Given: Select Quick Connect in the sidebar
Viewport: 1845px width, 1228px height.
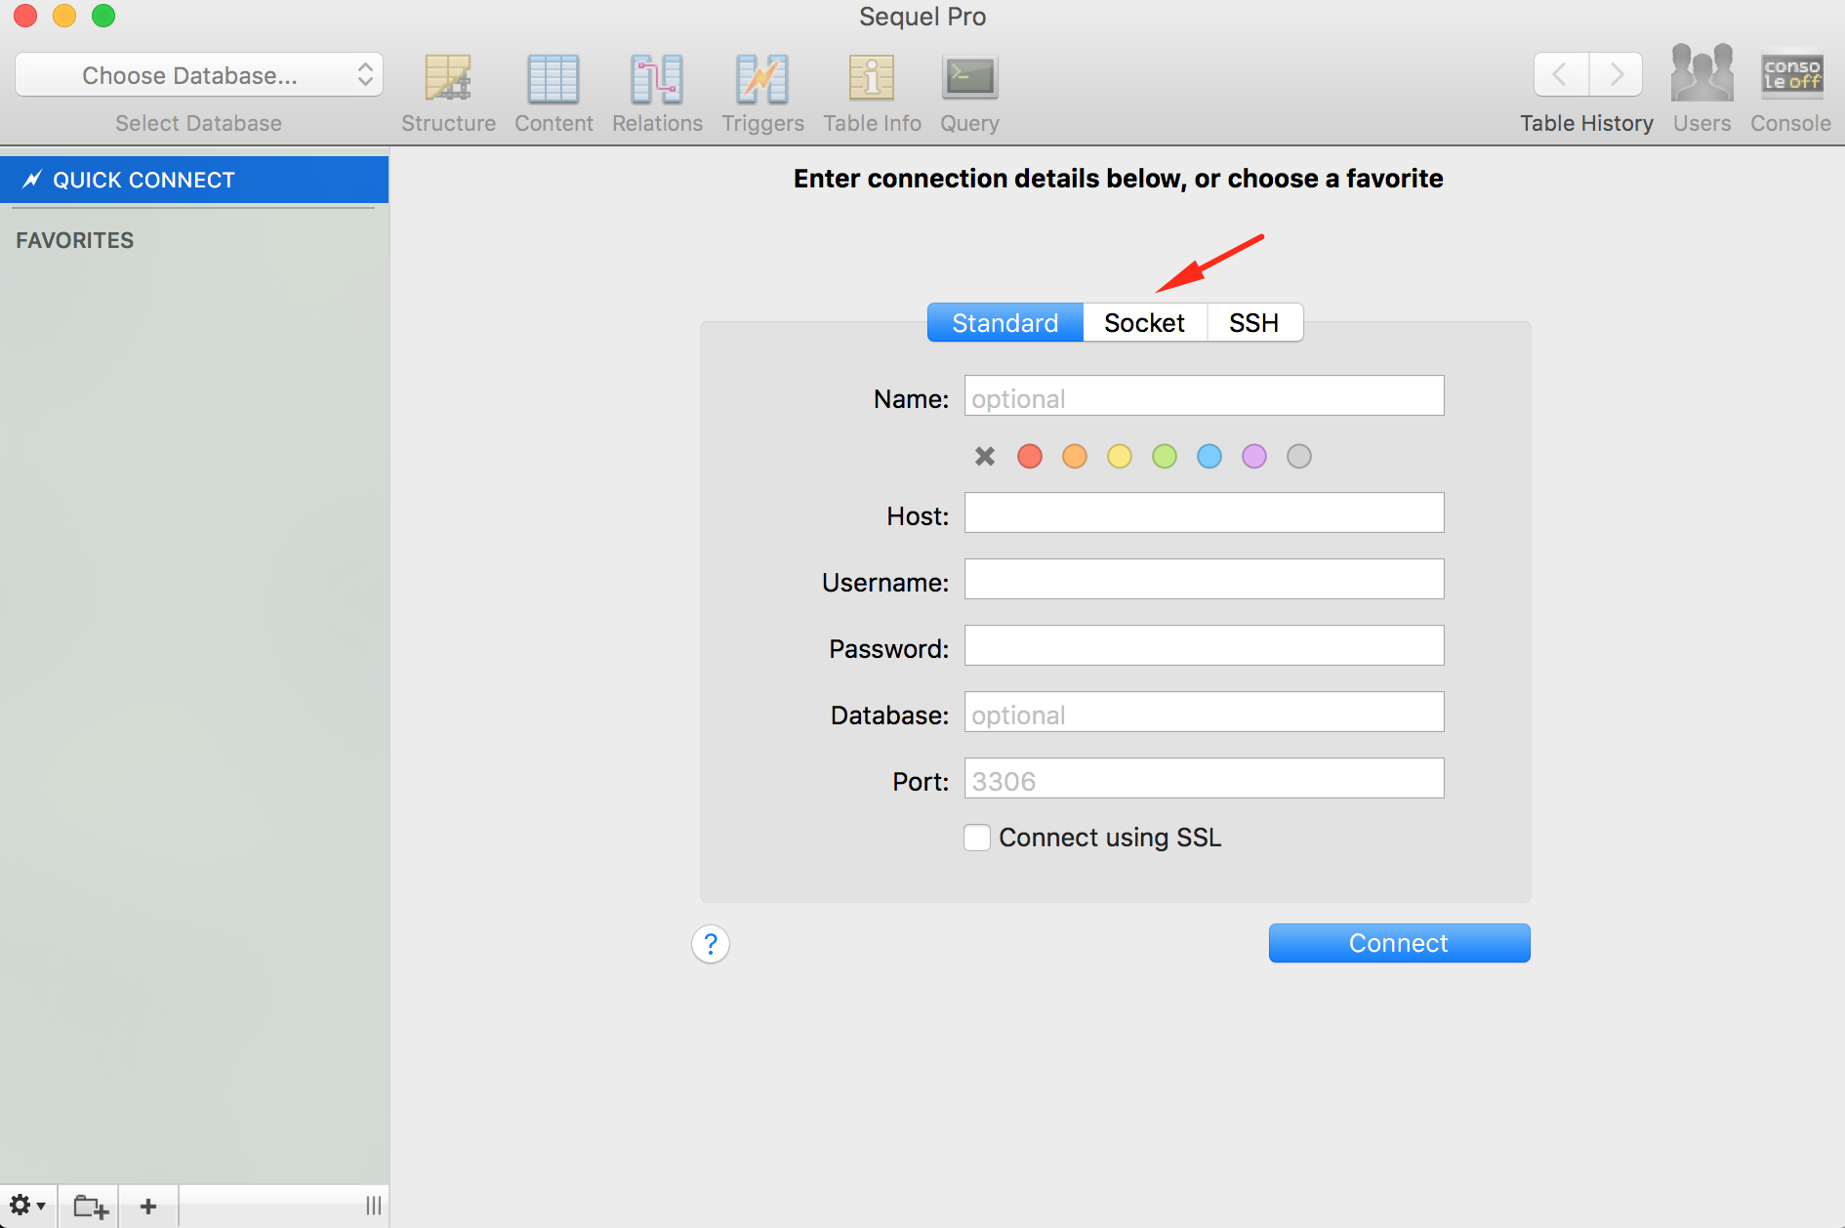Looking at the screenshot, I should pos(194,180).
